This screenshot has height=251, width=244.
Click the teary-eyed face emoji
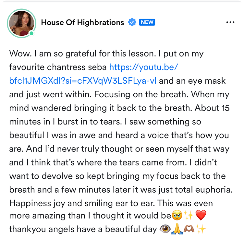177,215
